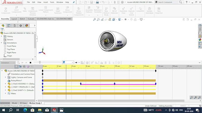Toggle the Filter Animated button

(x=20, y=67)
